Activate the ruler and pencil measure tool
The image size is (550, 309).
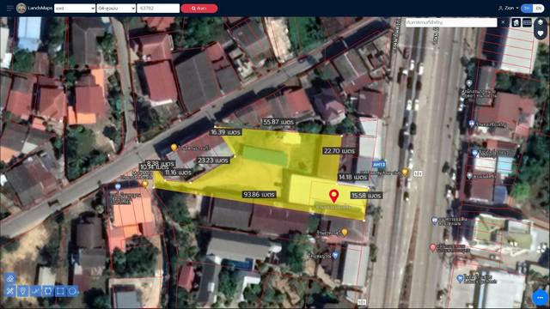coord(9,291)
